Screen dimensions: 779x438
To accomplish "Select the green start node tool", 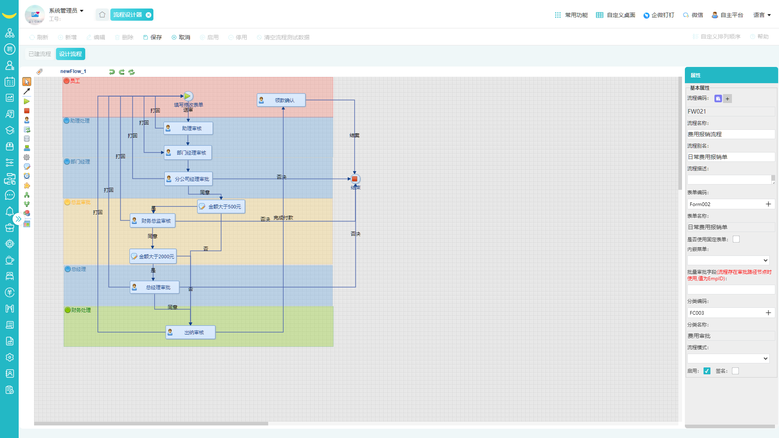I will pyautogui.click(x=27, y=101).
